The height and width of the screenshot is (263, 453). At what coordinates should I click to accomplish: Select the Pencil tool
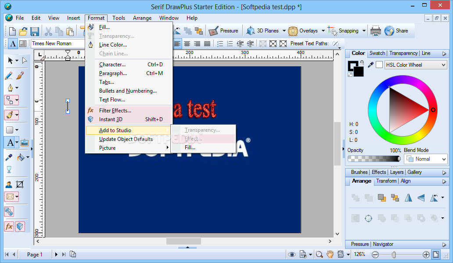[x=9, y=76]
